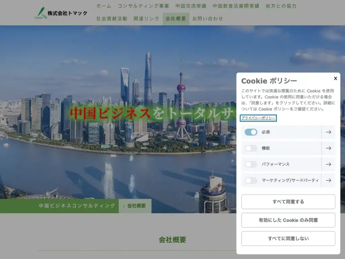Select the highlighted 会社概要 menu item

click(x=176, y=19)
